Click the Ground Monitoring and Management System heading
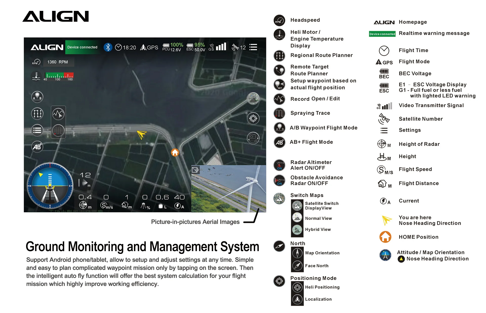Viewport: 486px width, 313px height. pyautogui.click(x=143, y=247)
